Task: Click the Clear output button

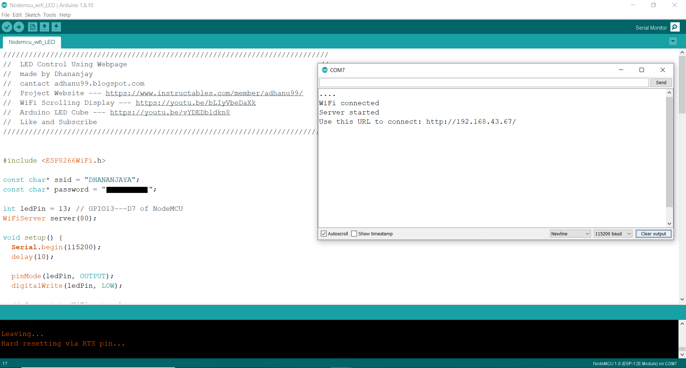Action: point(653,234)
